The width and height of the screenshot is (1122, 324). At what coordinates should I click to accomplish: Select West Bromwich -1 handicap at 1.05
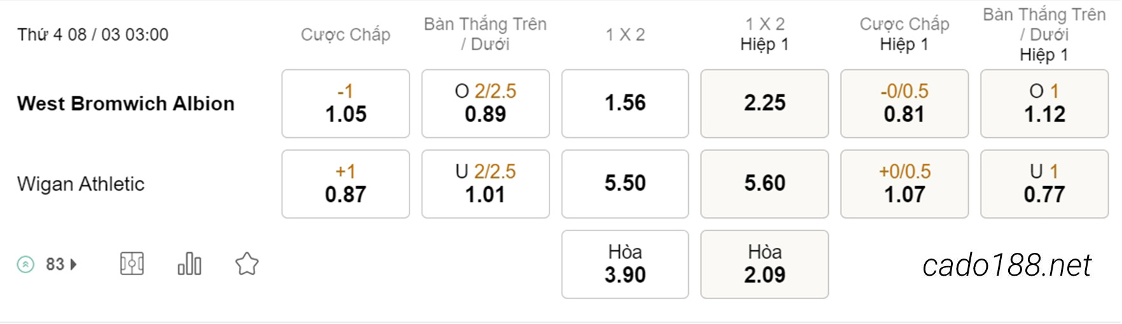[345, 104]
